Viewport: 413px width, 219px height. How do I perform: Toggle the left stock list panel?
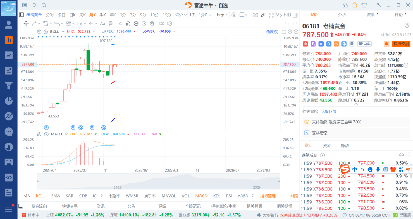point(21,15)
